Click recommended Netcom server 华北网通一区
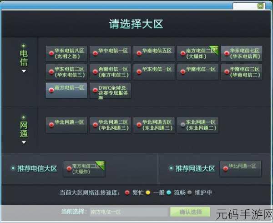273x223 pixels. 241,169
